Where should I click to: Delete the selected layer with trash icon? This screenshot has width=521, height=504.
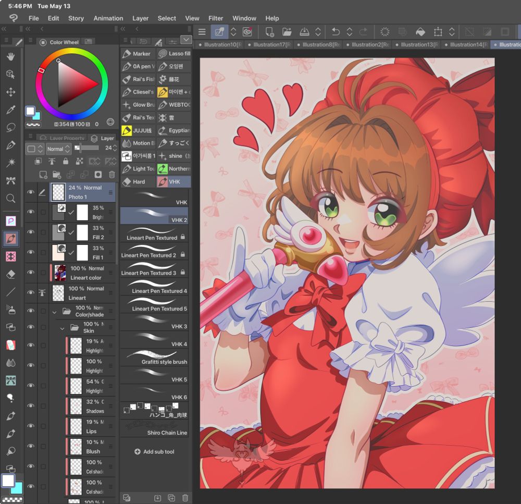[112, 175]
